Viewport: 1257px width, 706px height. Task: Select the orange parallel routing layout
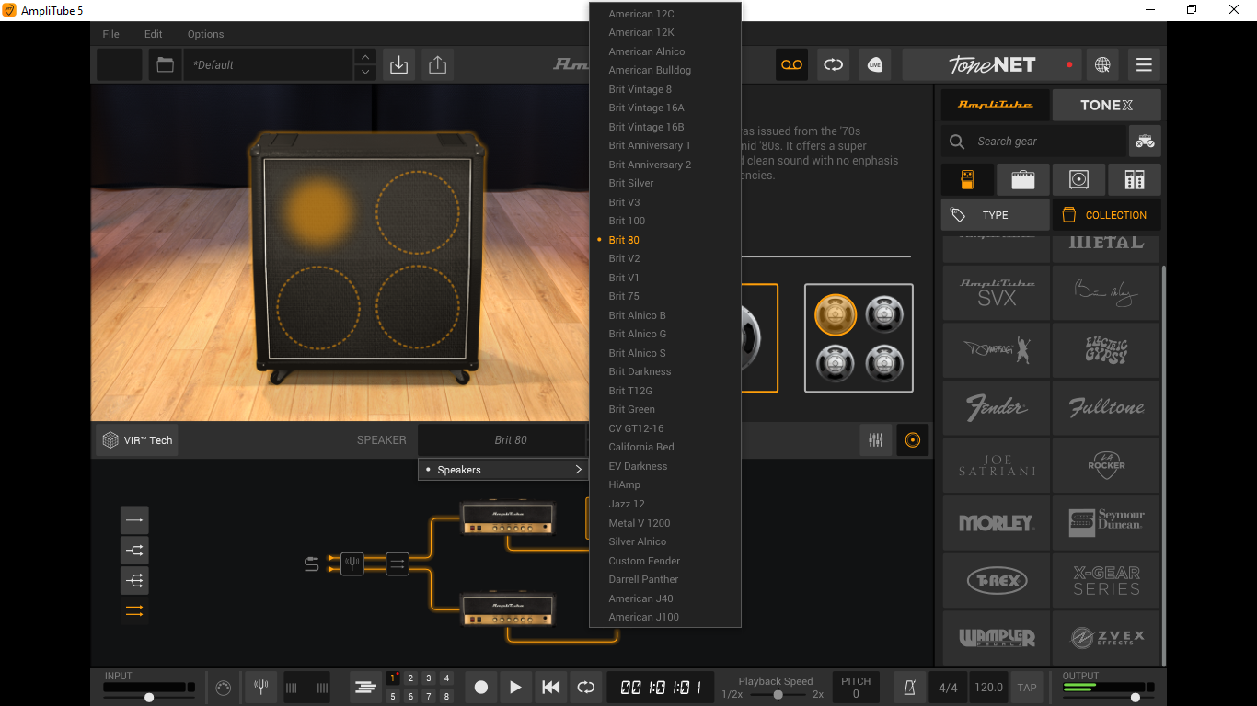click(x=134, y=611)
